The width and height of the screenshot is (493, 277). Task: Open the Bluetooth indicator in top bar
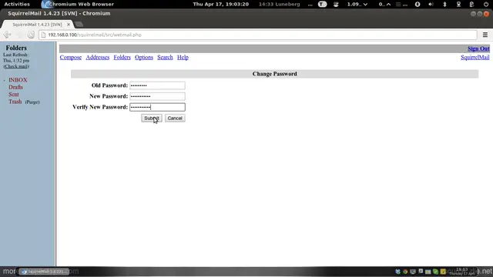(x=444, y=4)
